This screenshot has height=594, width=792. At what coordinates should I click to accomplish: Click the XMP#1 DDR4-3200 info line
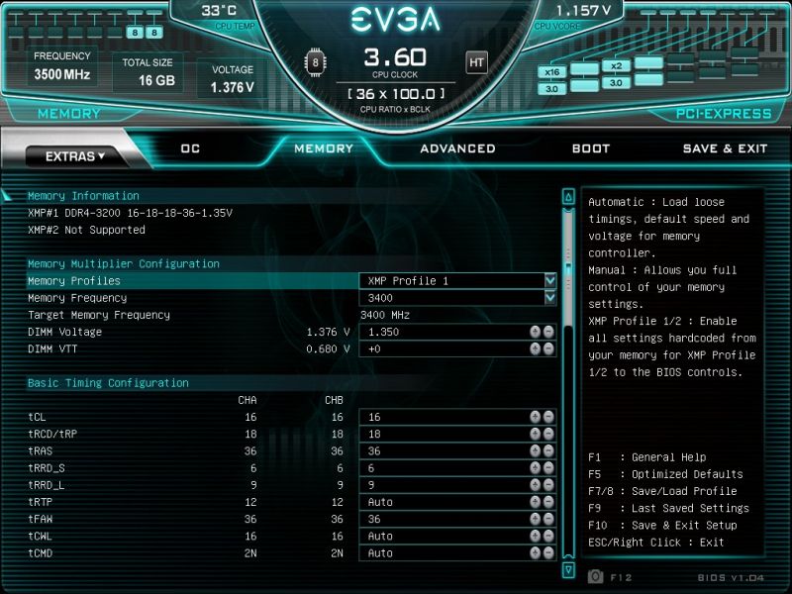(131, 213)
